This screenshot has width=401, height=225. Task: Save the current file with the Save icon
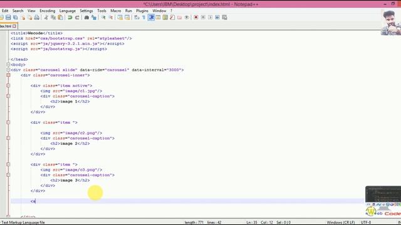point(8,17)
